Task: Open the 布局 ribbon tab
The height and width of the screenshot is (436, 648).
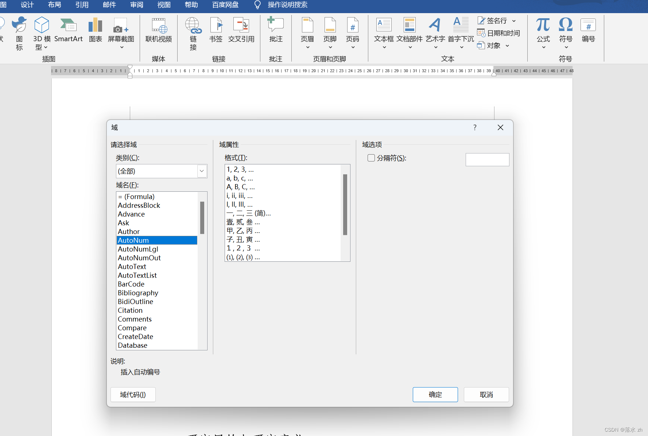Action: click(55, 5)
